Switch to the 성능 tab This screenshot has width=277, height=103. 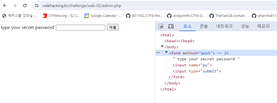(245, 26)
